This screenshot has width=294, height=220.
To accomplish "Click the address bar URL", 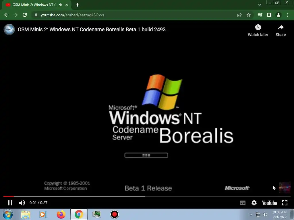I will coord(72,15).
